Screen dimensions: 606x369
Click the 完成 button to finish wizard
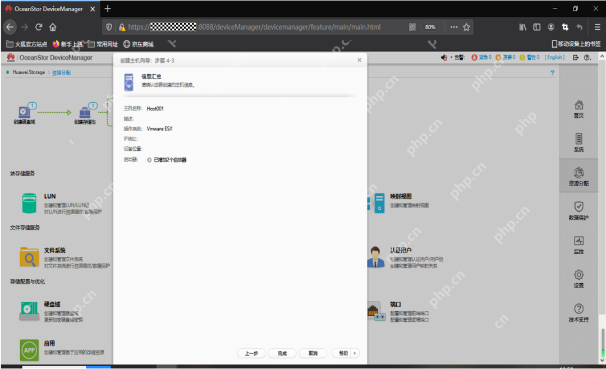282,353
